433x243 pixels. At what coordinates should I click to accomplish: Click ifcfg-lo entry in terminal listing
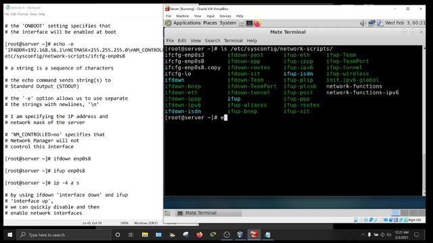[178, 74]
